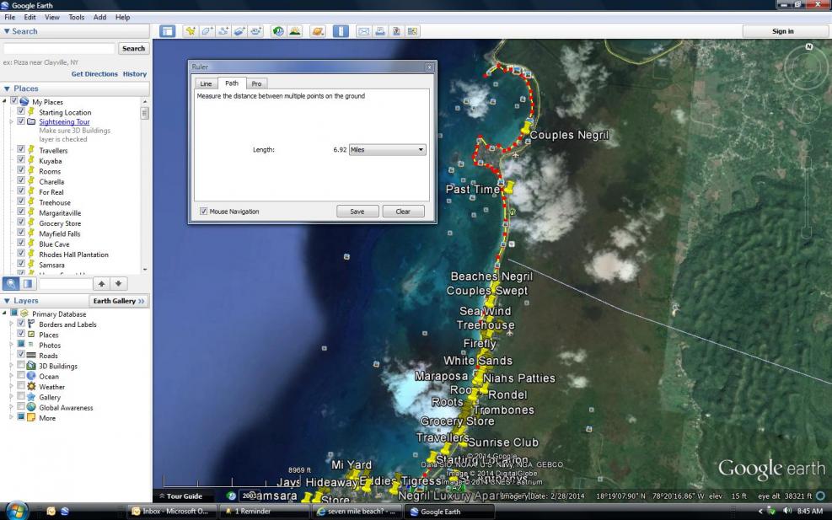Click the Get Directions link
Image resolution: width=832 pixels, height=520 pixels.
94,74
